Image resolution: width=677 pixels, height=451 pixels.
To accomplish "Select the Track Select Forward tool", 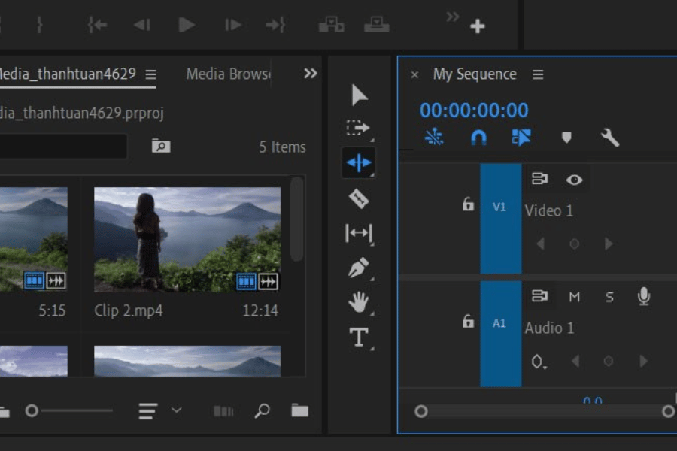I will click(x=358, y=129).
